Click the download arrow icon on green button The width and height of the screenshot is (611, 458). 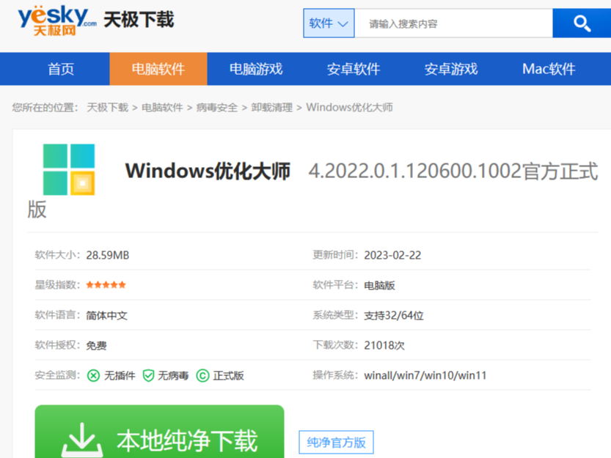point(82,440)
